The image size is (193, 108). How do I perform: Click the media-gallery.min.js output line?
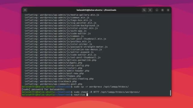[62, 15]
